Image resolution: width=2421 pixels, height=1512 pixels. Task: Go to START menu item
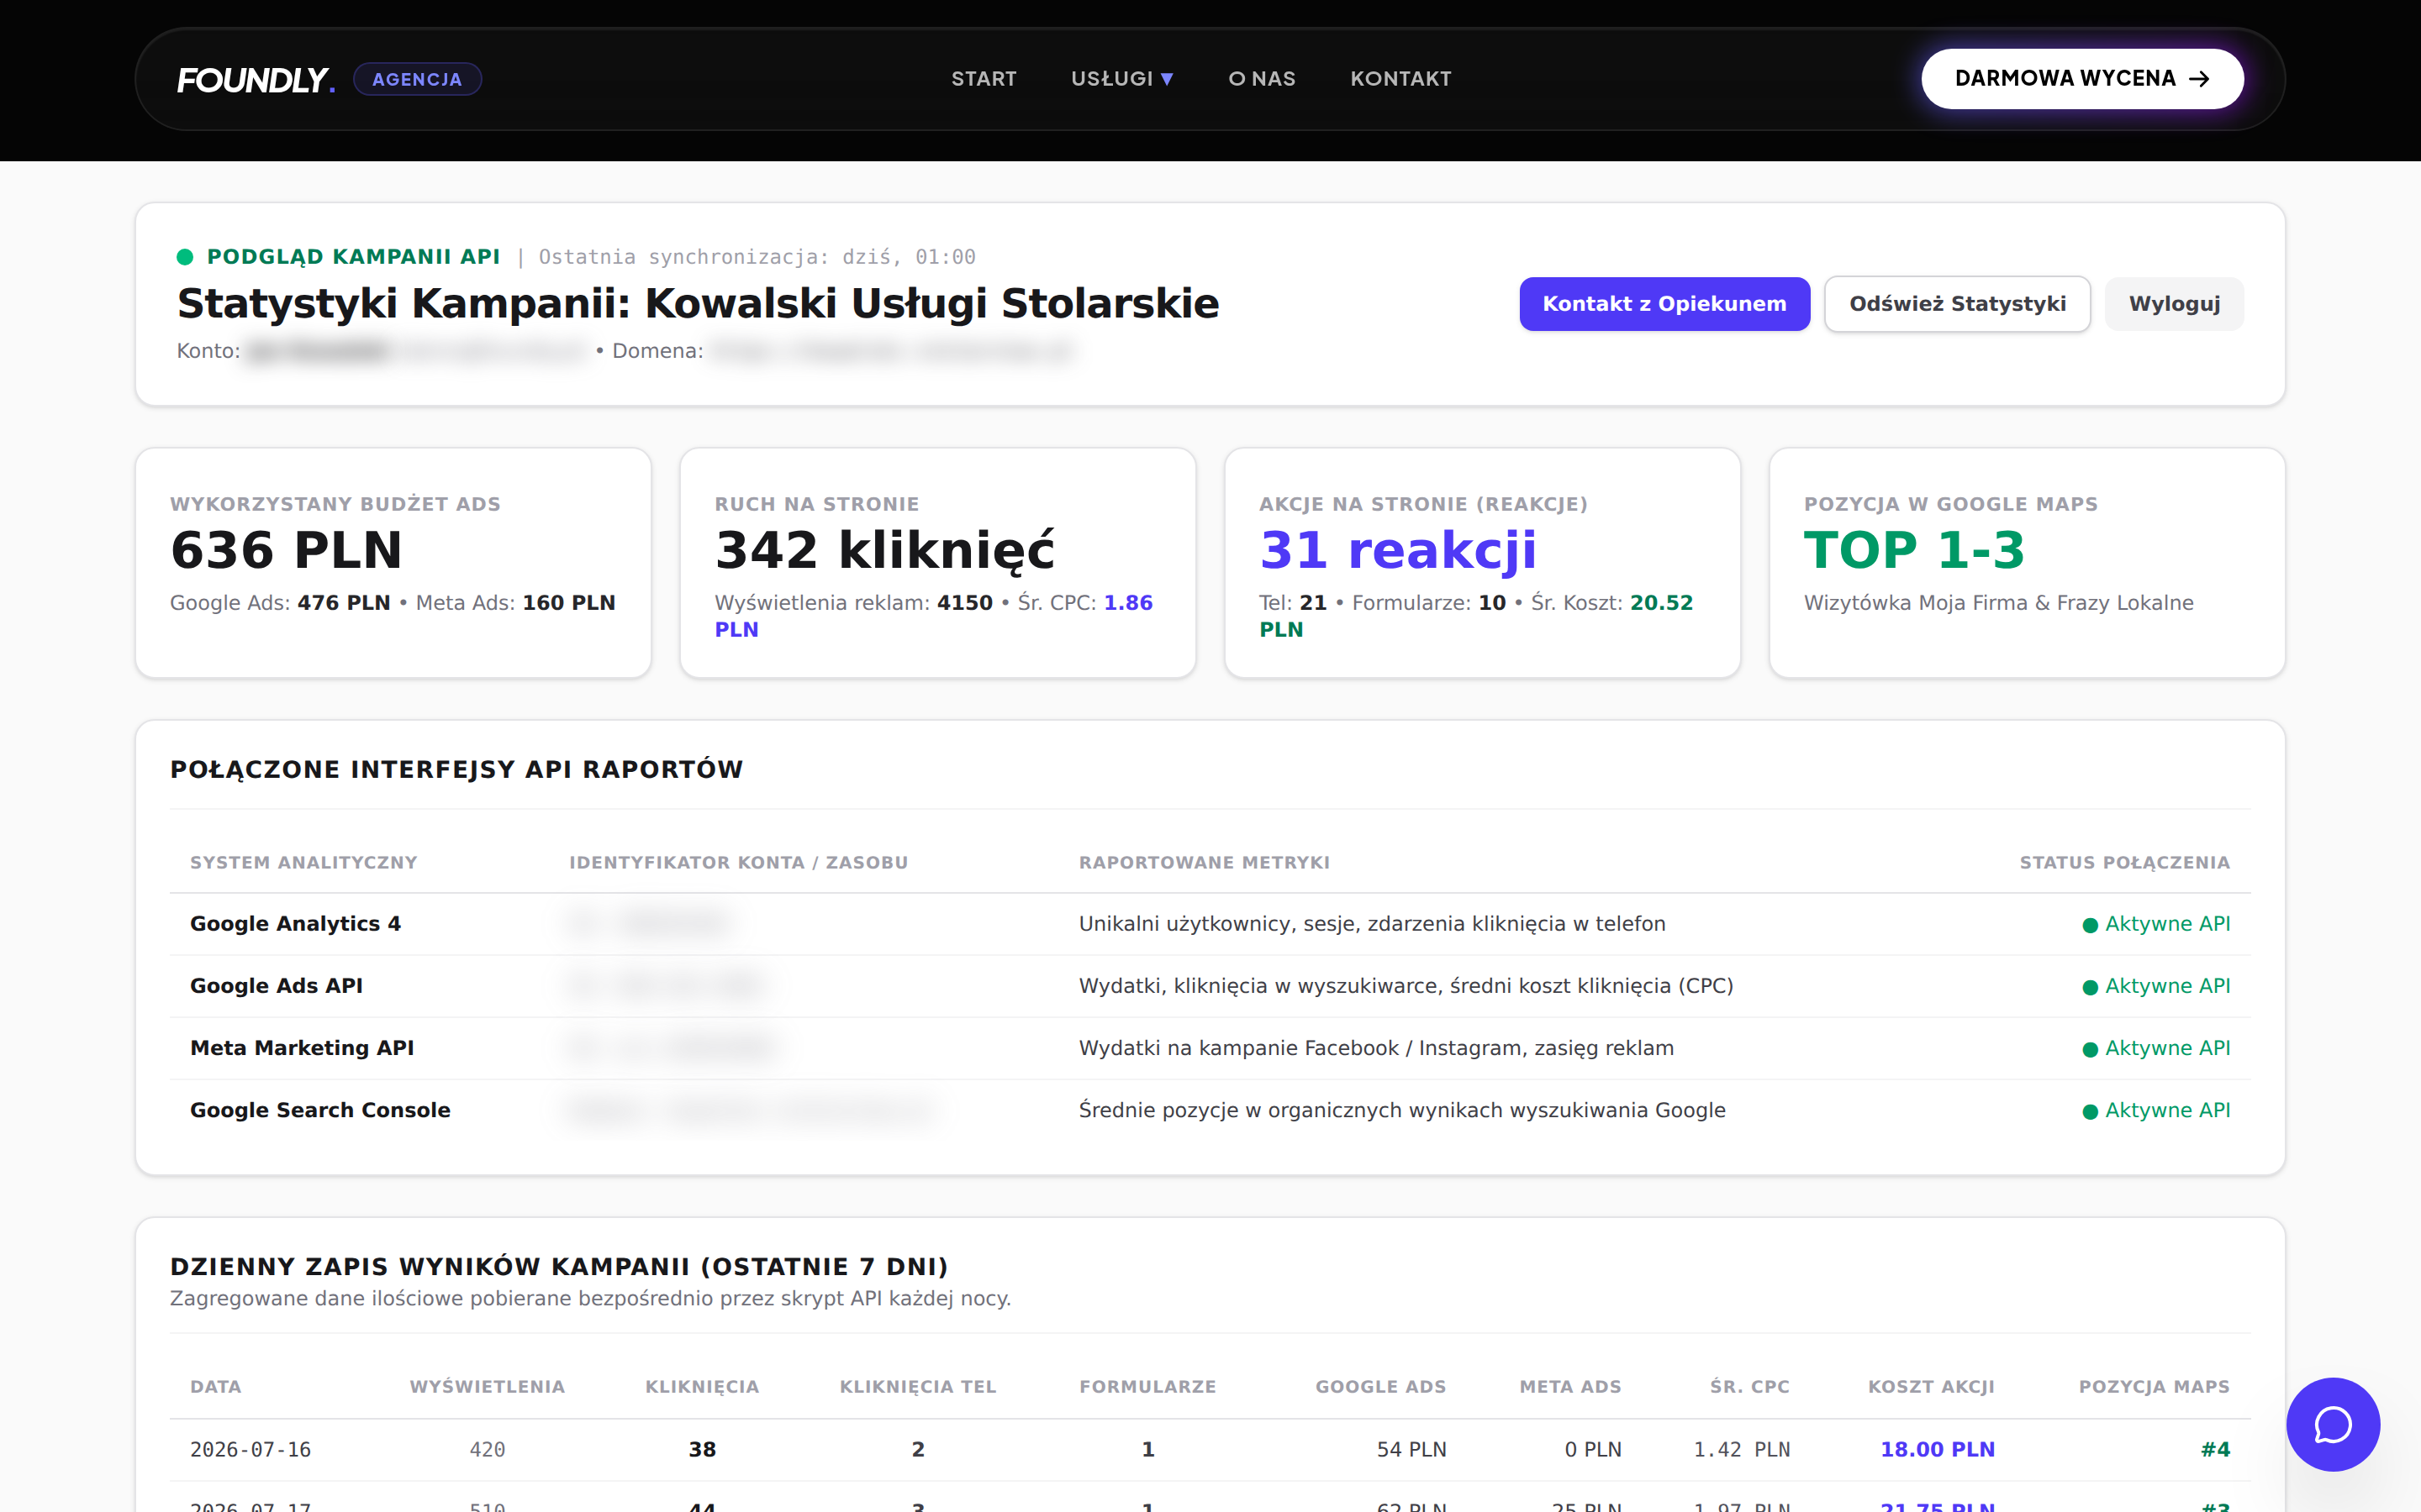pos(984,79)
